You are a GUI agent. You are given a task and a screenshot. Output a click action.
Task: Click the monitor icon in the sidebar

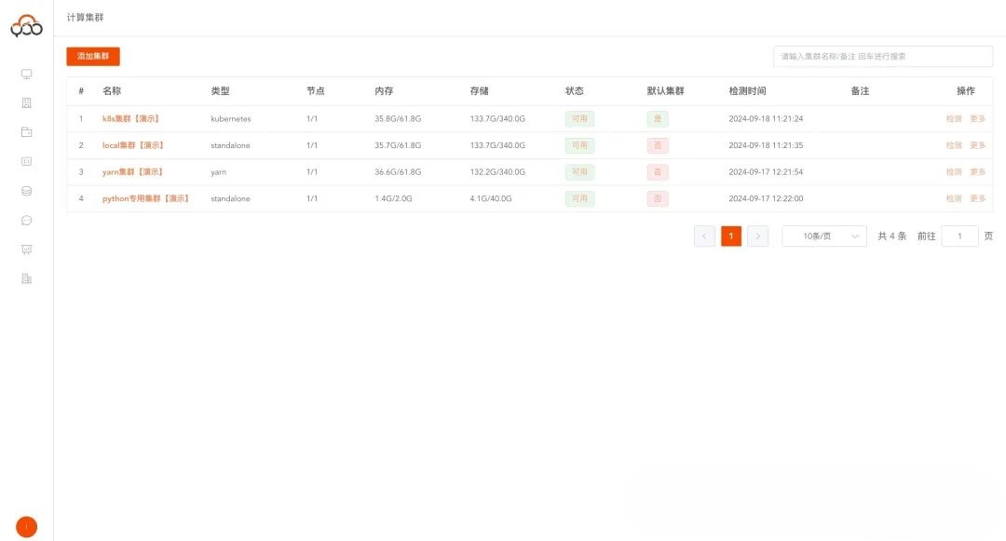[26, 74]
